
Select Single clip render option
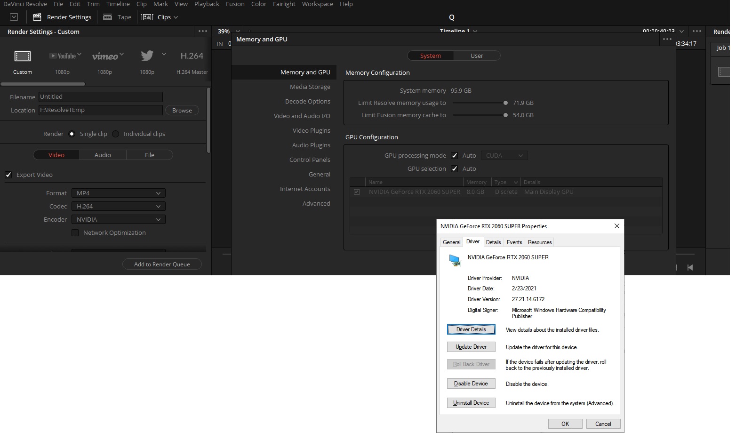pos(72,134)
